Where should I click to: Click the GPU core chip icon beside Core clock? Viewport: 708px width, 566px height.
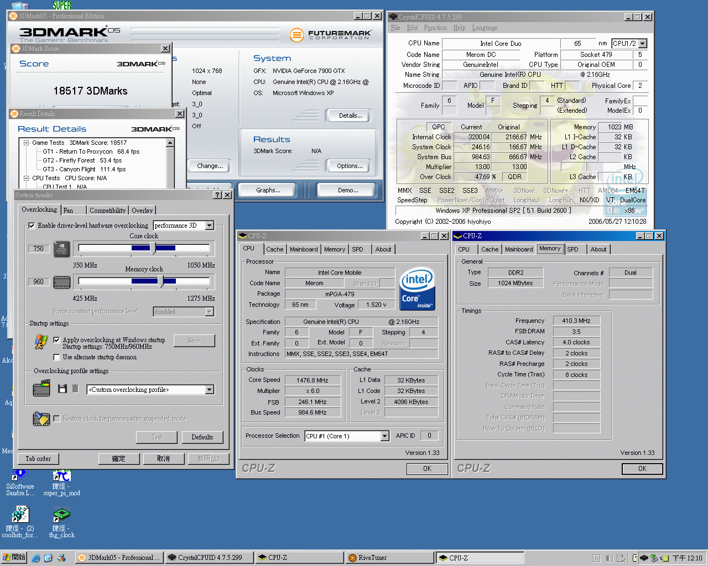pyautogui.click(x=61, y=249)
